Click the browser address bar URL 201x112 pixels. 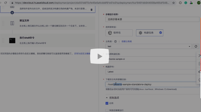click(92, 3)
